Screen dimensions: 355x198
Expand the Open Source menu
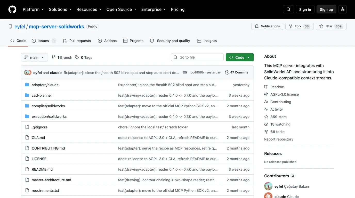point(121,9)
